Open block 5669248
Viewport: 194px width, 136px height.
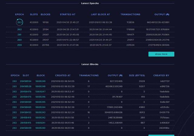pos(40,86)
